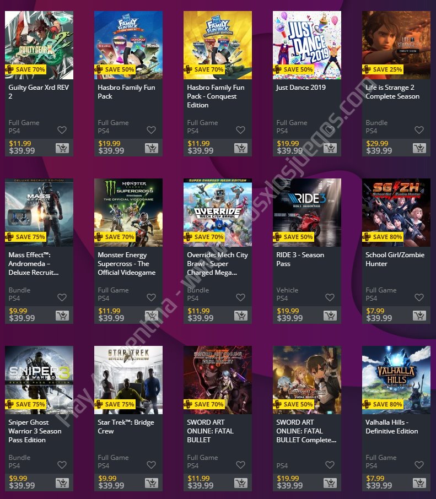Viewport: 436px width, 499px height.
Task: Add Guilty Gear Xrd REV 2 to cart
Action: click(62, 148)
